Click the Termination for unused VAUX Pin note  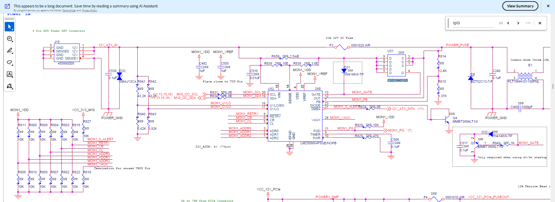(x=122, y=168)
